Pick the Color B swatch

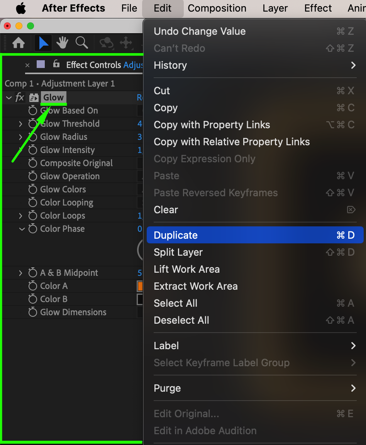140,299
